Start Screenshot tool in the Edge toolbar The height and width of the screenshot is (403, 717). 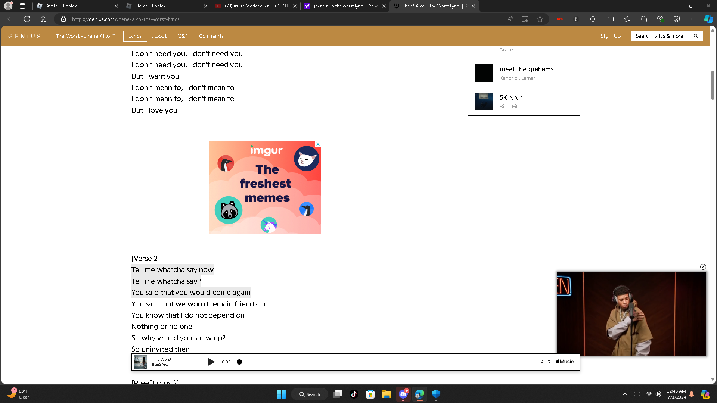[677, 19]
